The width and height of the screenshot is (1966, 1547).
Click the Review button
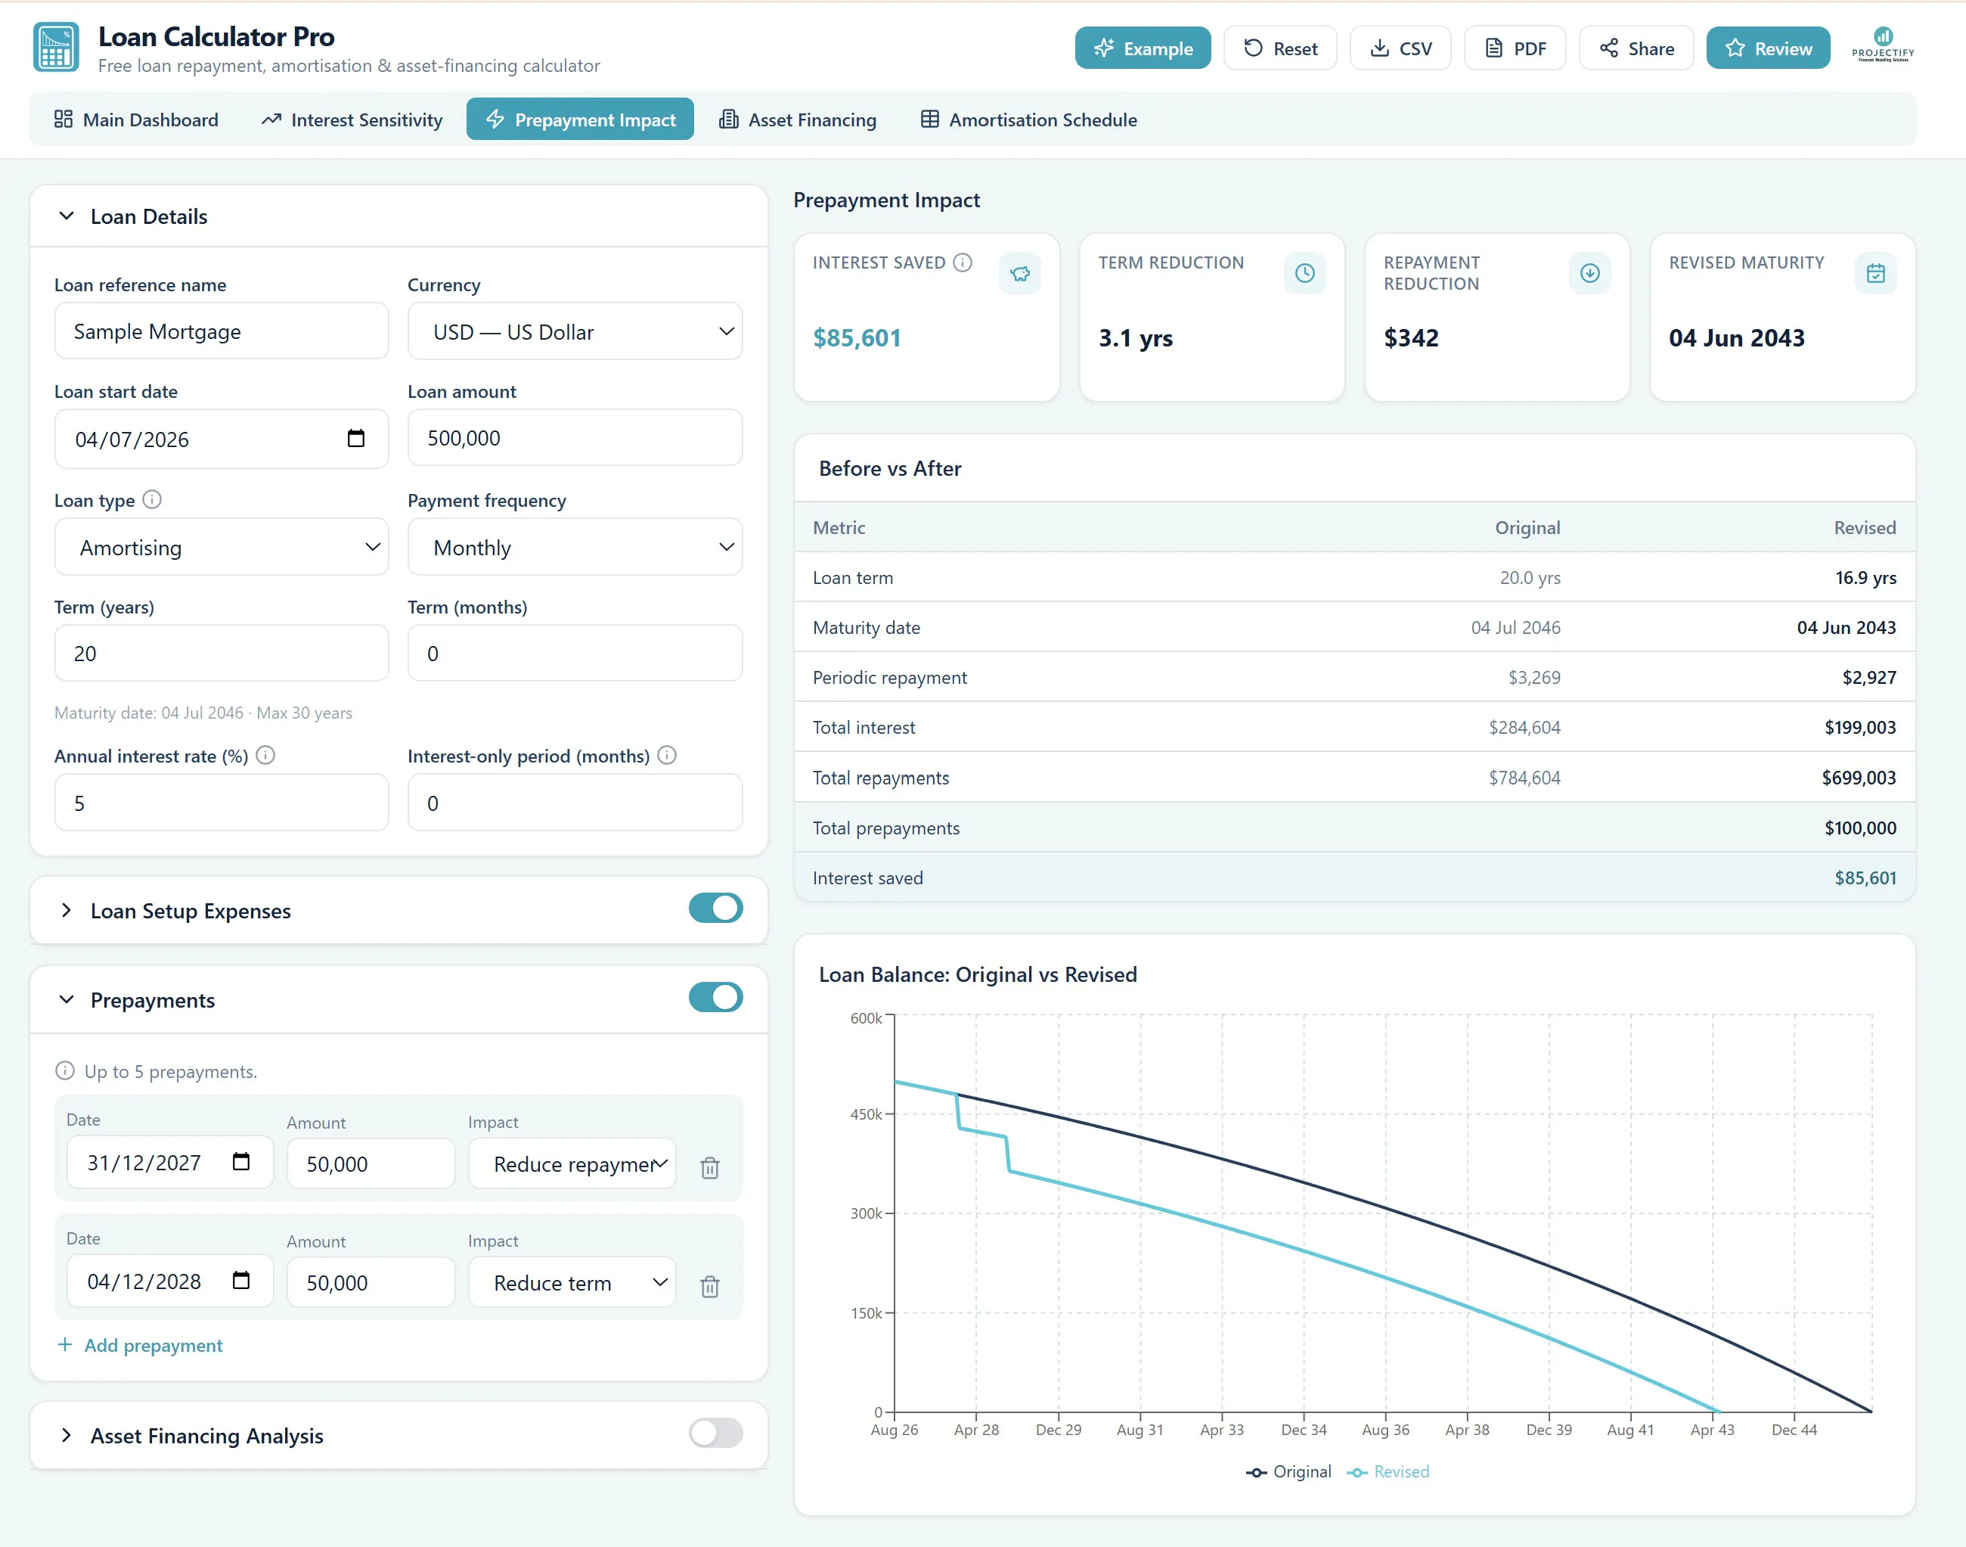pos(1768,48)
